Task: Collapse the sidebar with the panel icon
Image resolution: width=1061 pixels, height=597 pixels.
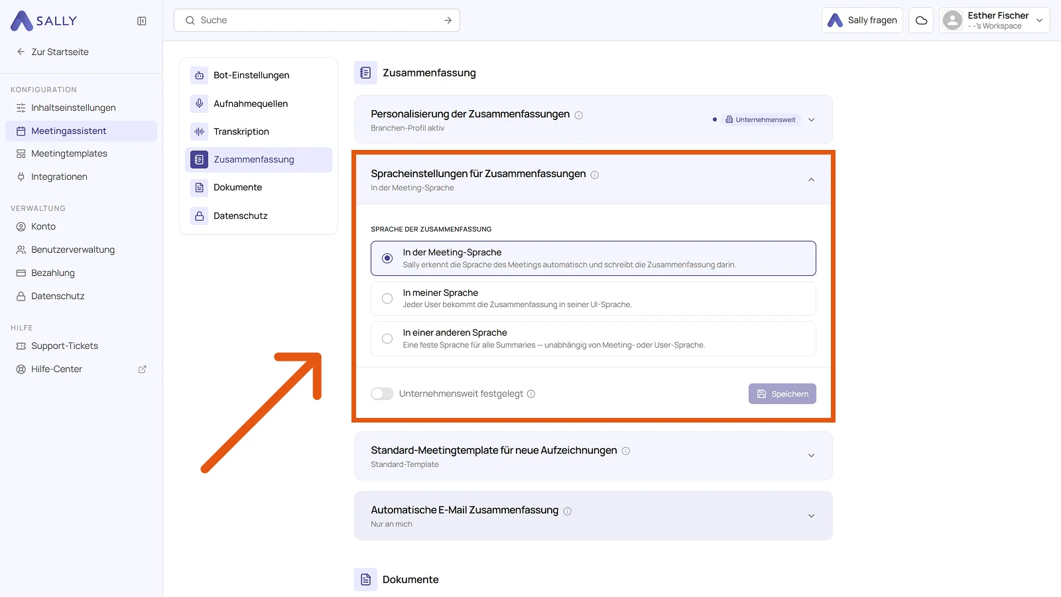Action: pos(142,21)
